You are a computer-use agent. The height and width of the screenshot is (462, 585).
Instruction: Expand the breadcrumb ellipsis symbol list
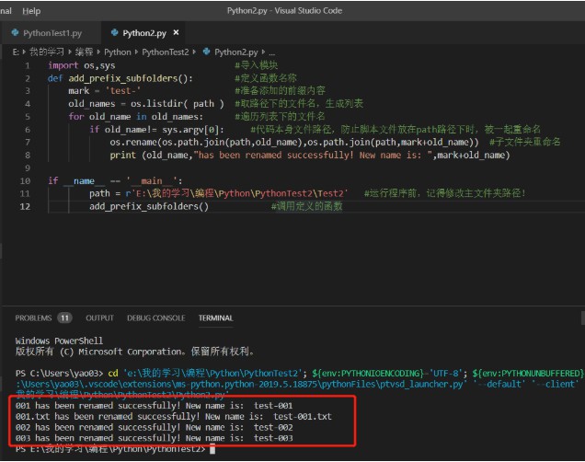tap(271, 53)
